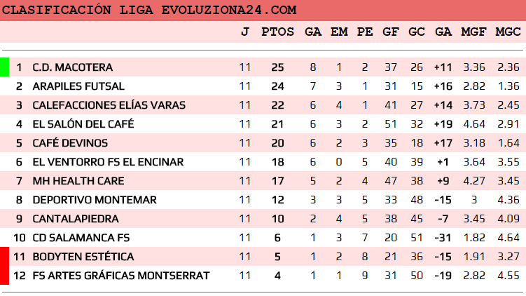Click the EM column header

[339, 32]
